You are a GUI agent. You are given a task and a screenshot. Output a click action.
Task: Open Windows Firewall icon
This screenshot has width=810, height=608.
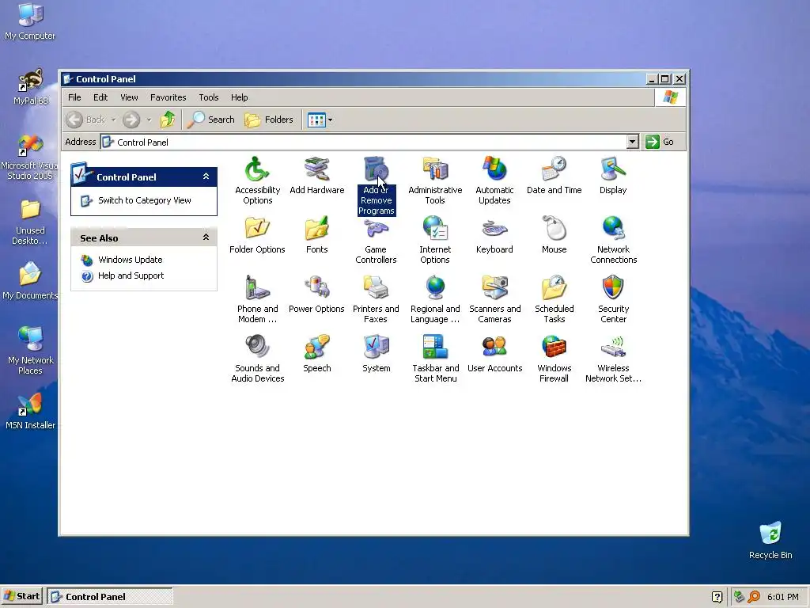point(554,359)
